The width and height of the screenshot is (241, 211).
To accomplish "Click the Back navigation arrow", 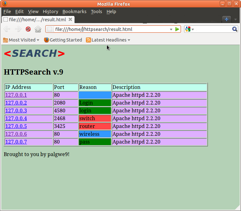I will click(7, 29).
